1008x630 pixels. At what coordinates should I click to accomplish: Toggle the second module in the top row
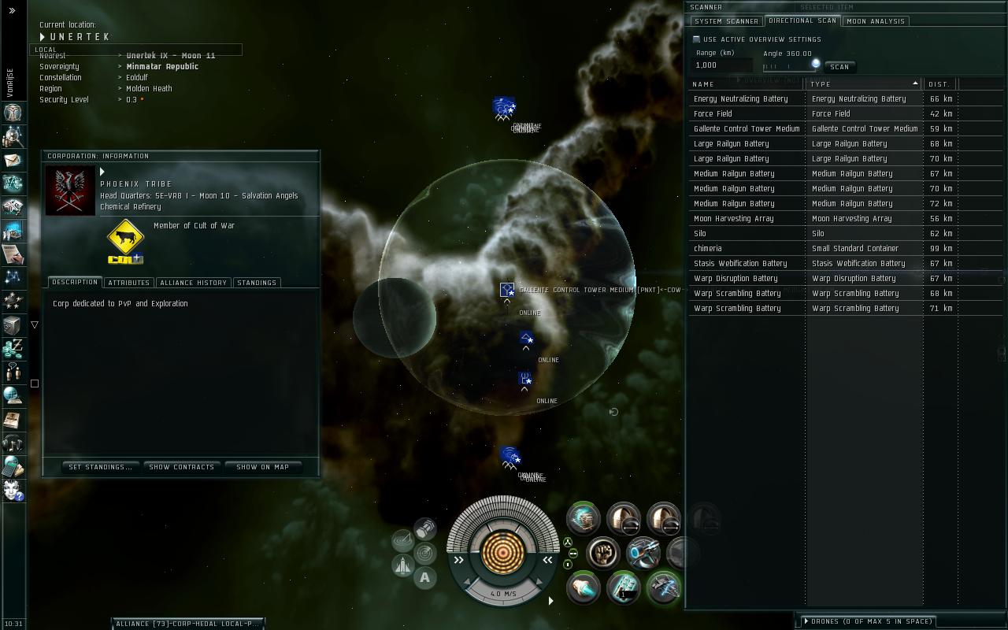[624, 518]
